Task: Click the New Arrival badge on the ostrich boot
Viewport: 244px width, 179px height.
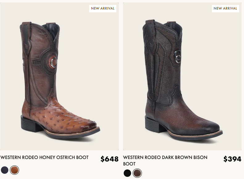Action: point(103,8)
